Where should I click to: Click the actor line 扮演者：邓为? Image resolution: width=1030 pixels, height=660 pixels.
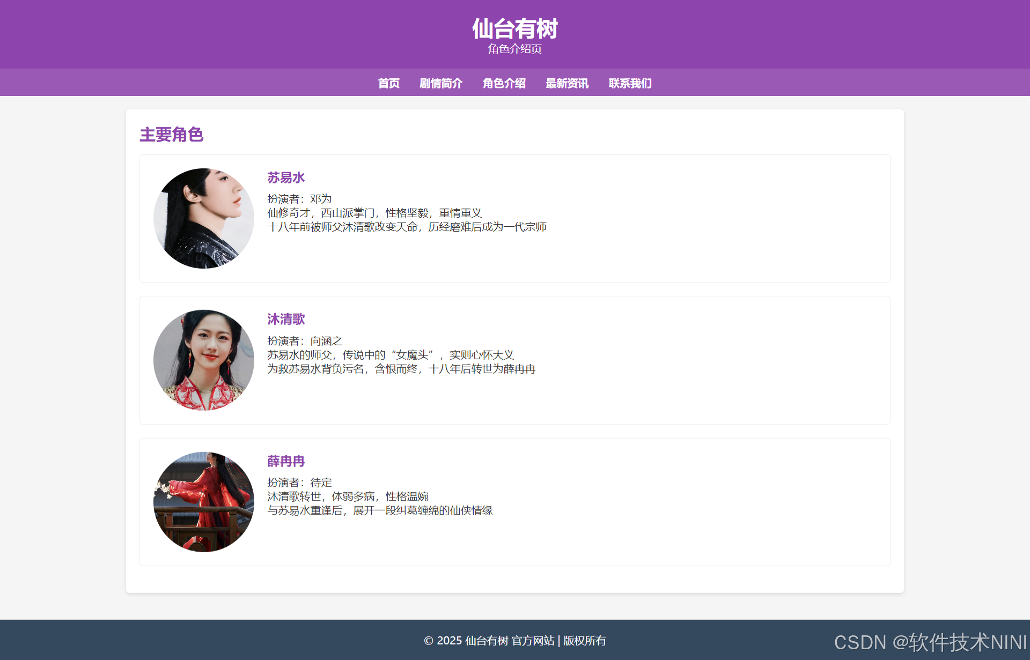299,199
